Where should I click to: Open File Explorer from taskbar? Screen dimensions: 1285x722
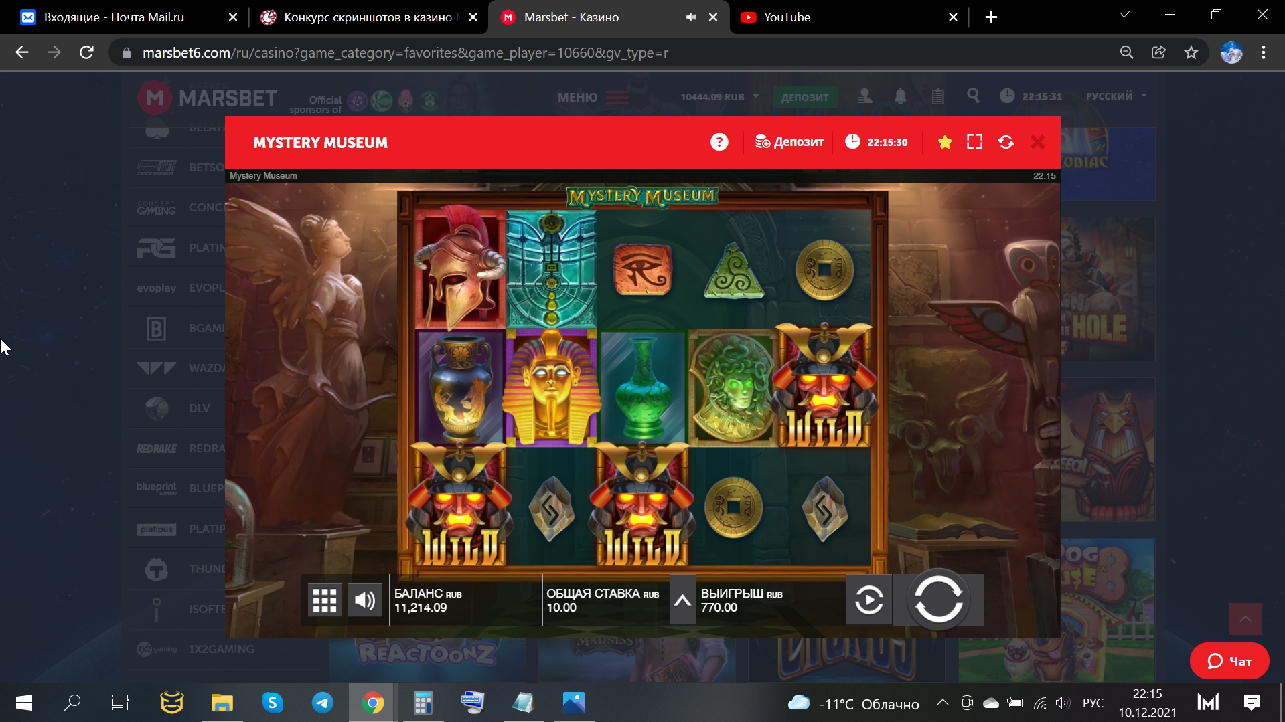coord(222,703)
